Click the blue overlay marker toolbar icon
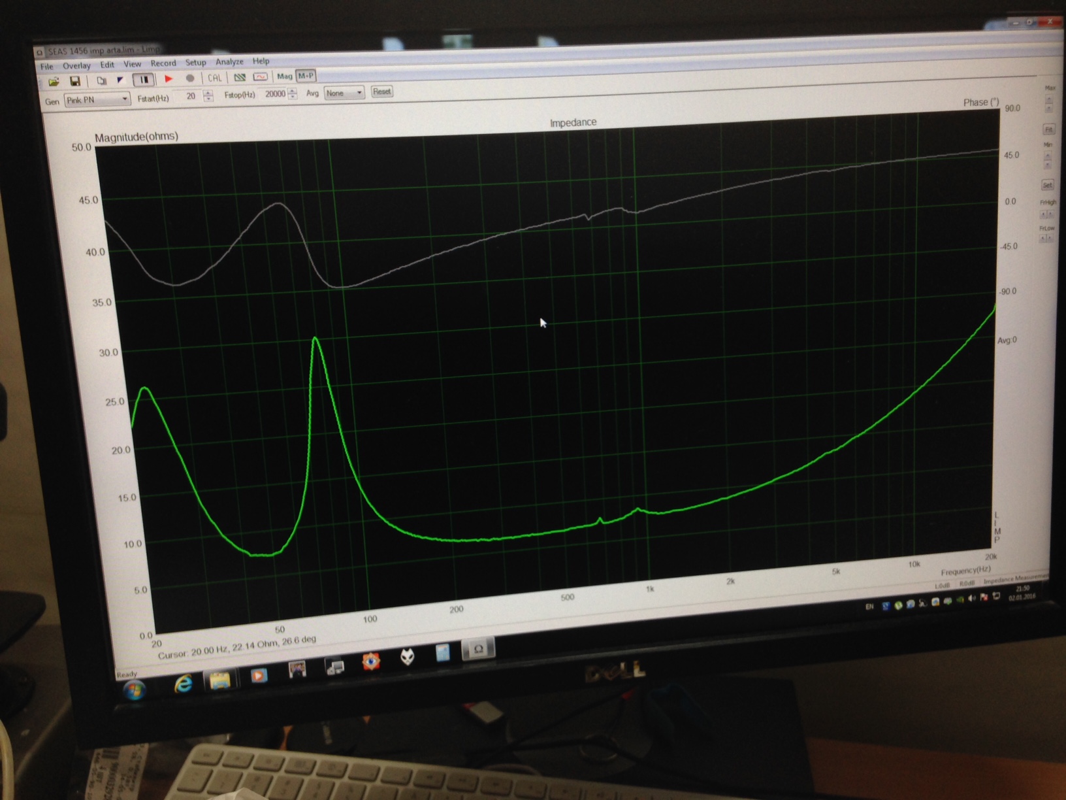This screenshot has height=800, width=1066. click(120, 80)
